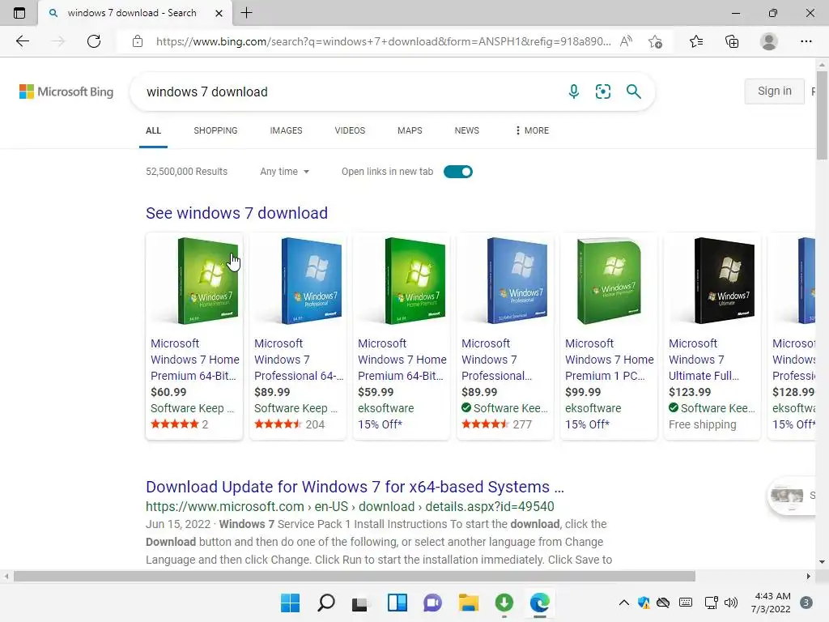Search using an image icon

[602, 92]
